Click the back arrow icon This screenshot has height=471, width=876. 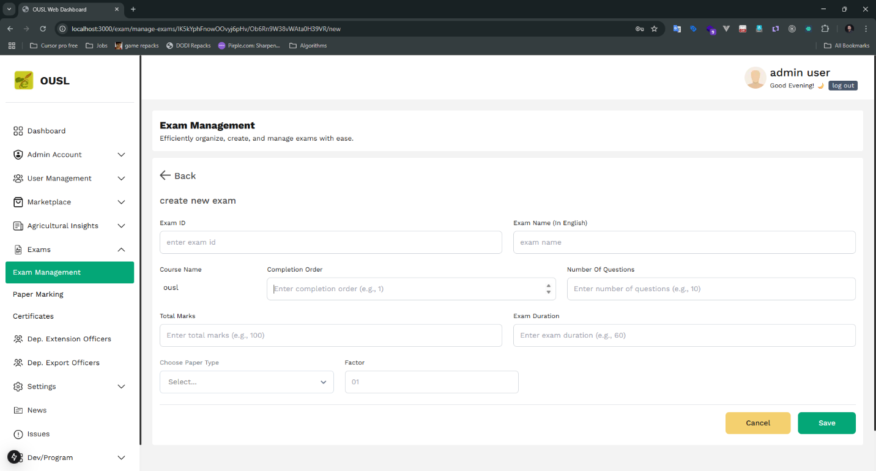click(x=165, y=176)
